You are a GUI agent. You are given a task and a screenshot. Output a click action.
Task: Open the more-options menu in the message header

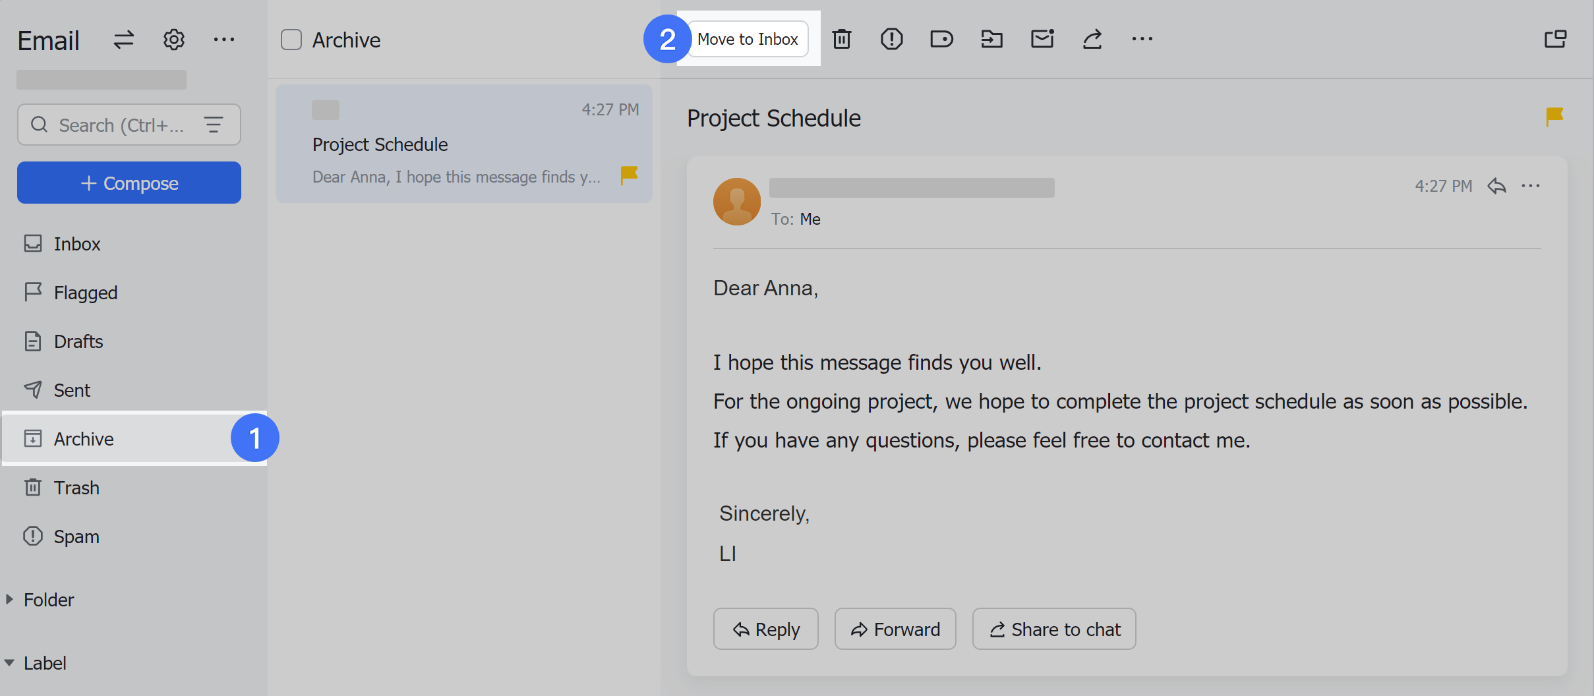[1531, 186]
